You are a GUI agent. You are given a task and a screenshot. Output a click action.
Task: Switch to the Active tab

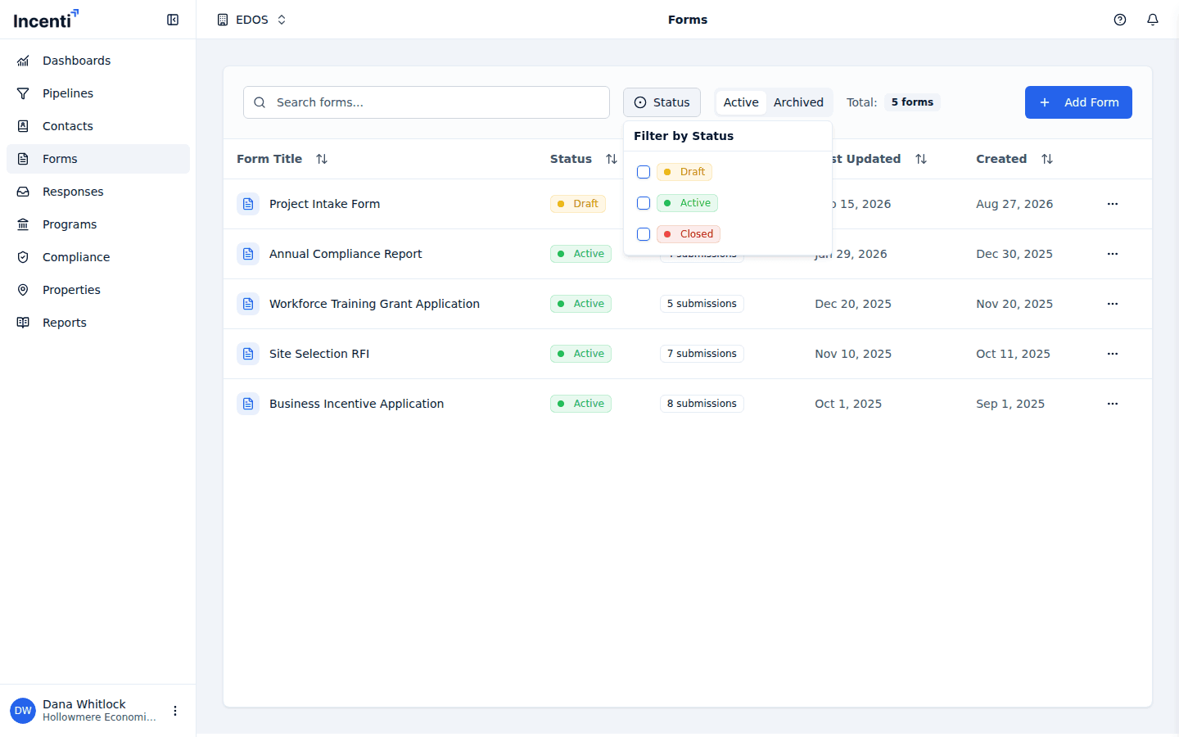pos(741,102)
